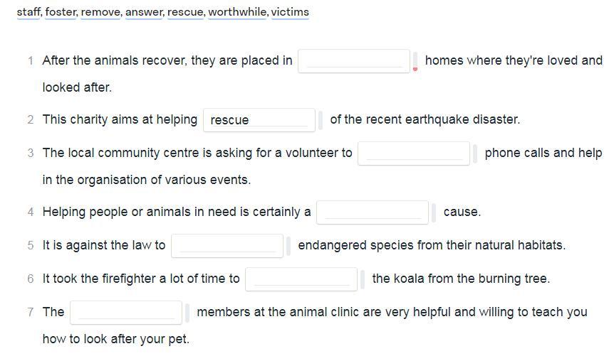The width and height of the screenshot is (609, 356).
Task: Select the word 'remove' in the word bank
Action: pyautogui.click(x=100, y=12)
